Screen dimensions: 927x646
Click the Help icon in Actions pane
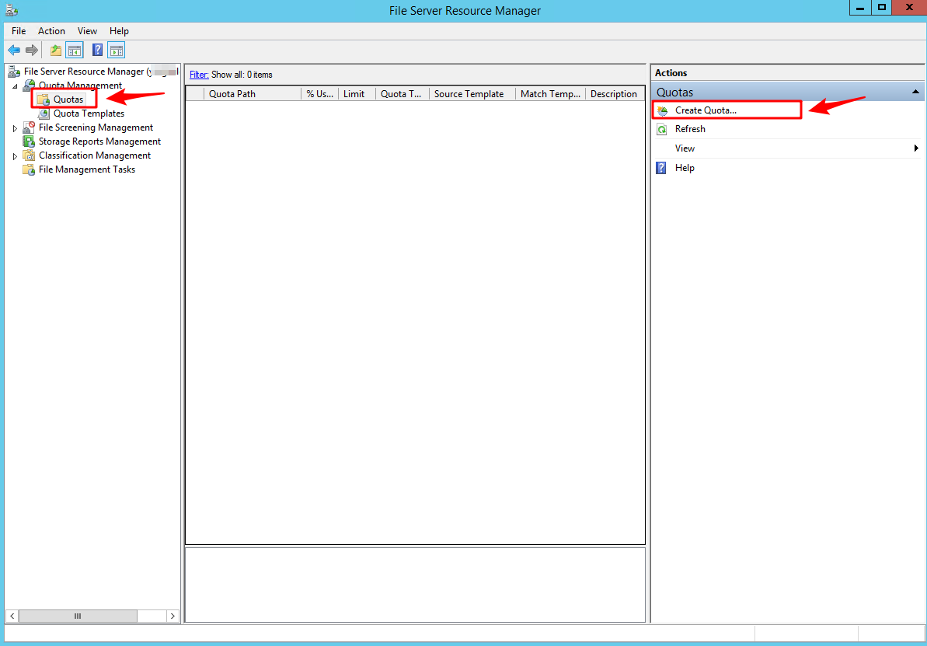662,168
